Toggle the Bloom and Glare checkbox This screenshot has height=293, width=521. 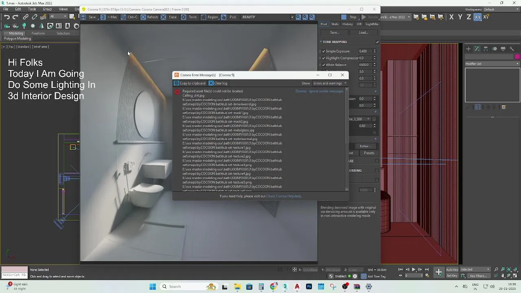pos(377,161)
